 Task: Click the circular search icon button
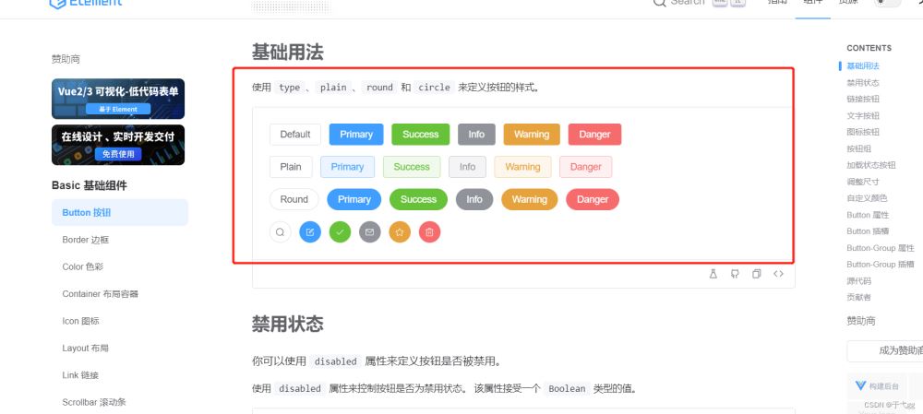pos(281,231)
